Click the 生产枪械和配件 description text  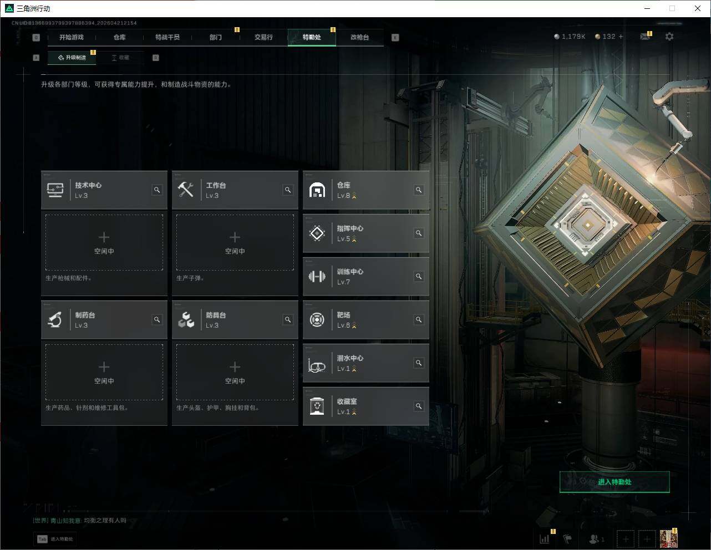[x=69, y=278]
